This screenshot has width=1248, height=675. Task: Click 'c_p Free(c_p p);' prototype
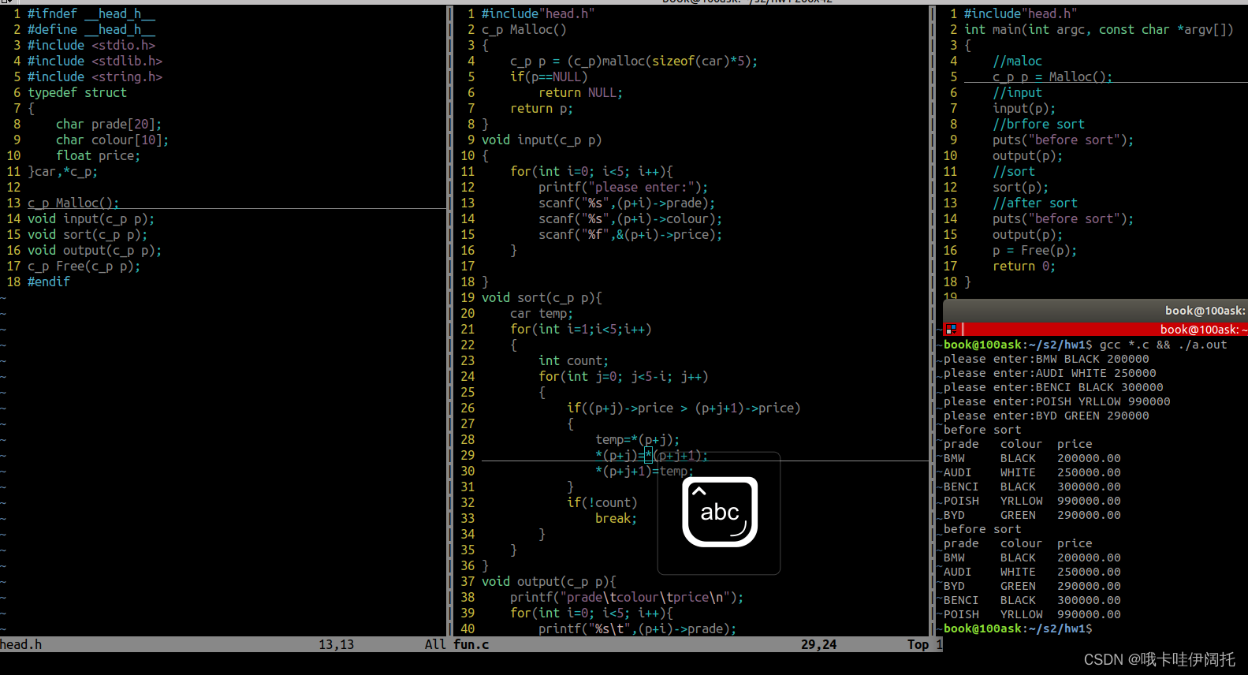point(84,266)
